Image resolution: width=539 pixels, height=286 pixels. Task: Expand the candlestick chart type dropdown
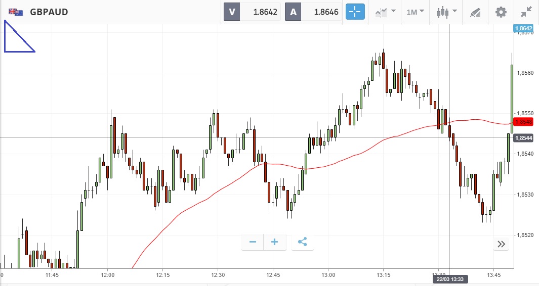[447, 12]
